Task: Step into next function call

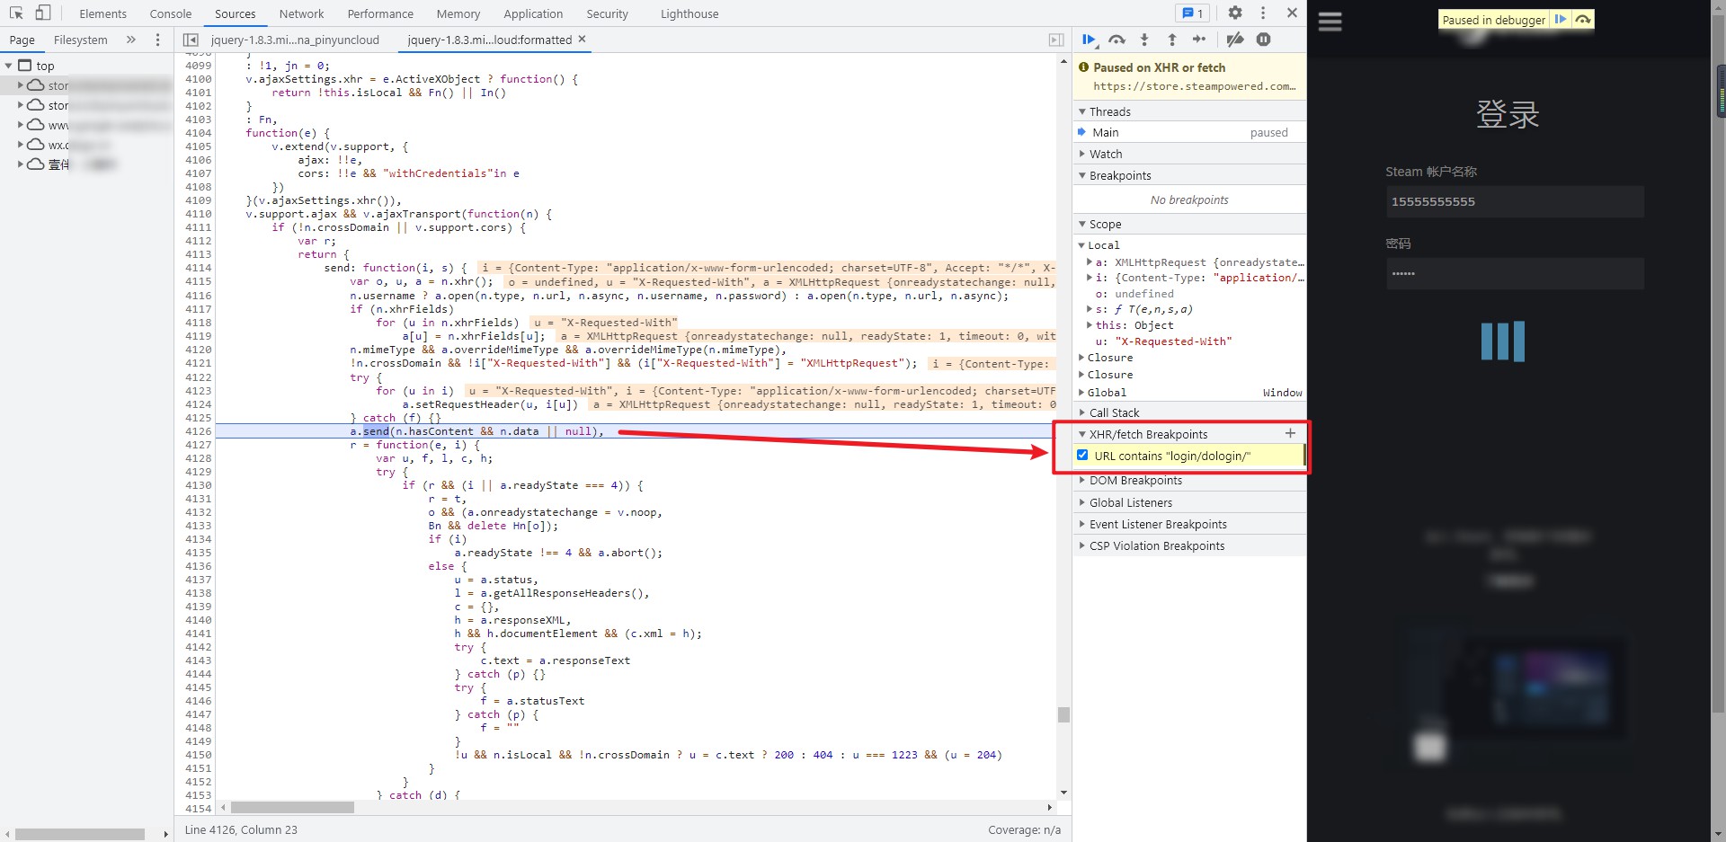Action: 1144,40
